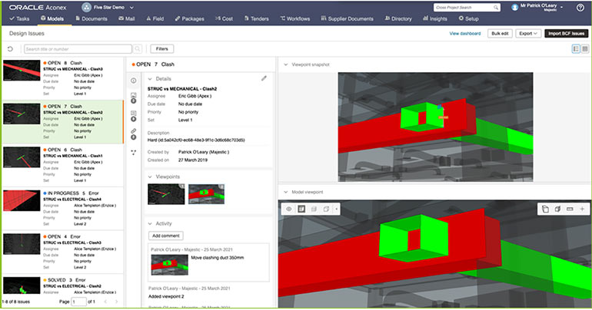This screenshot has width=592, height=310.
Task: Click the user avatar icon
Action: click(x=514, y=8)
